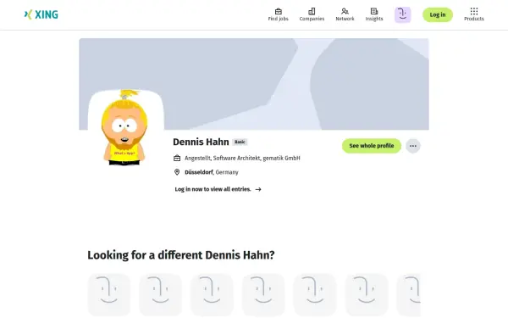Click the briefcase icon beside job title
508x318 pixels.
[177, 158]
